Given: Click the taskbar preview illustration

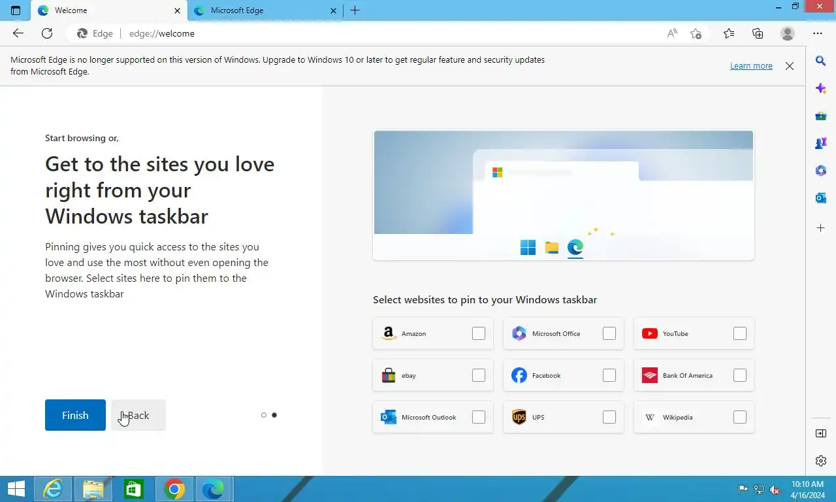Looking at the screenshot, I should (x=564, y=195).
